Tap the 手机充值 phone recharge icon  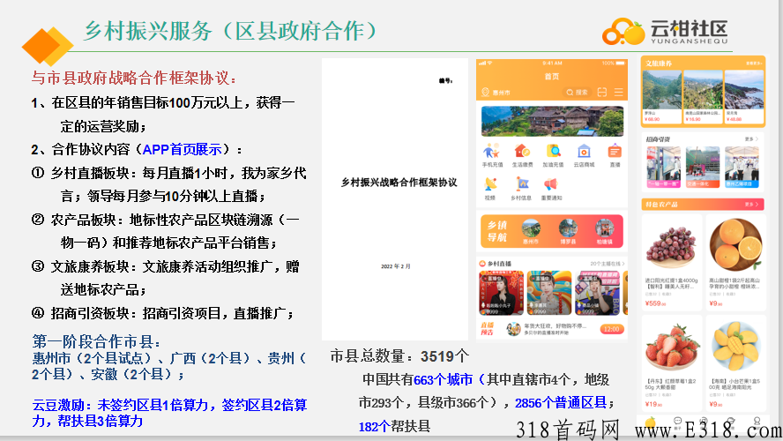[x=492, y=152]
